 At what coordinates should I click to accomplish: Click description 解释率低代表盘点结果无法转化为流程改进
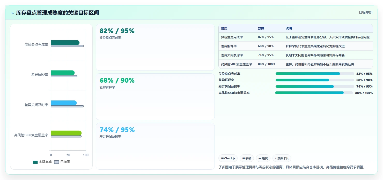(x=315, y=46)
